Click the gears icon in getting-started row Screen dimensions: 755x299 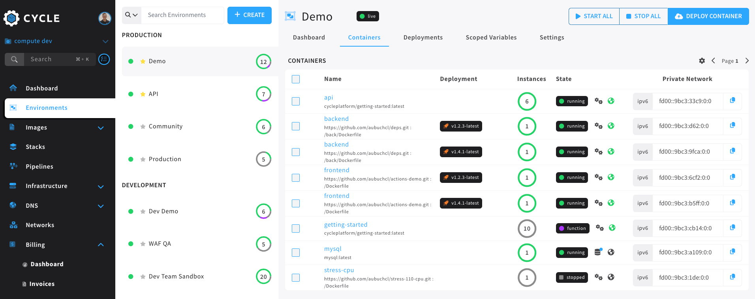point(600,228)
